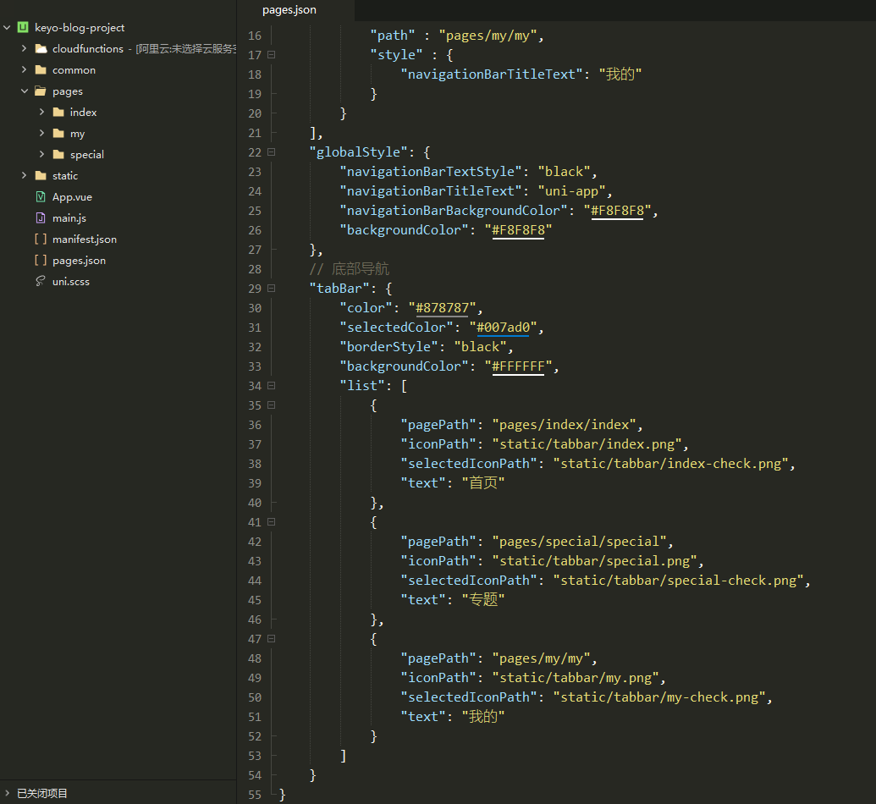Image resolution: width=876 pixels, height=804 pixels.
Task: Click the common folder icon
Action: (41, 70)
